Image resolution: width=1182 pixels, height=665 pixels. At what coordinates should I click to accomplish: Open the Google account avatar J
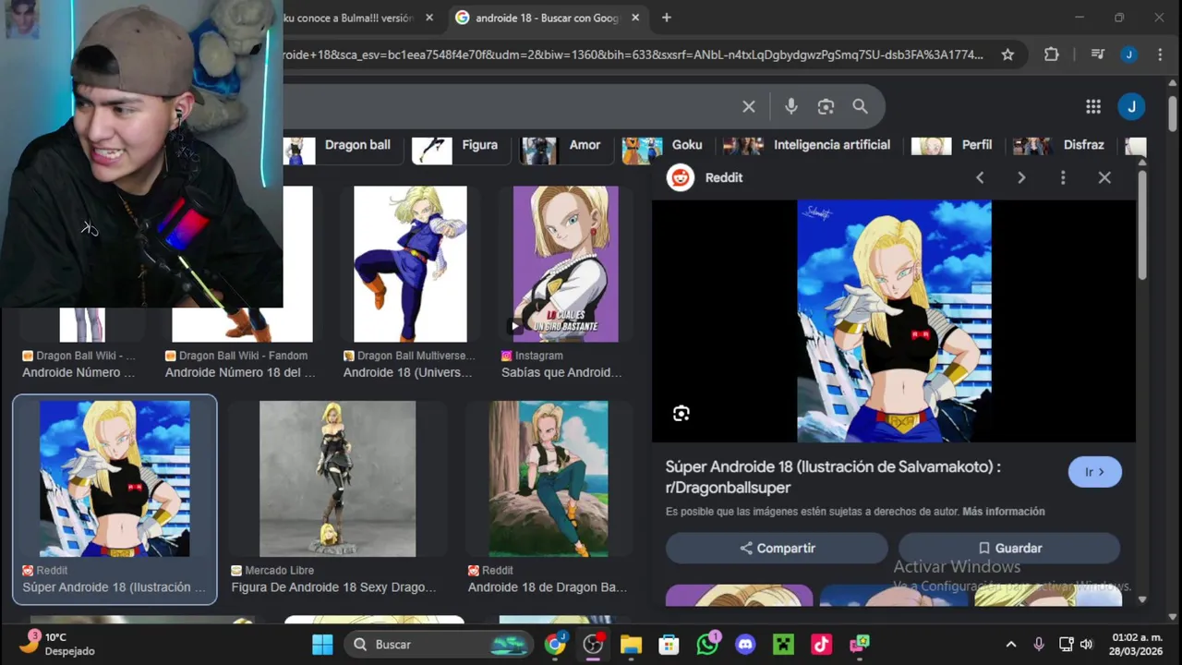click(1131, 107)
